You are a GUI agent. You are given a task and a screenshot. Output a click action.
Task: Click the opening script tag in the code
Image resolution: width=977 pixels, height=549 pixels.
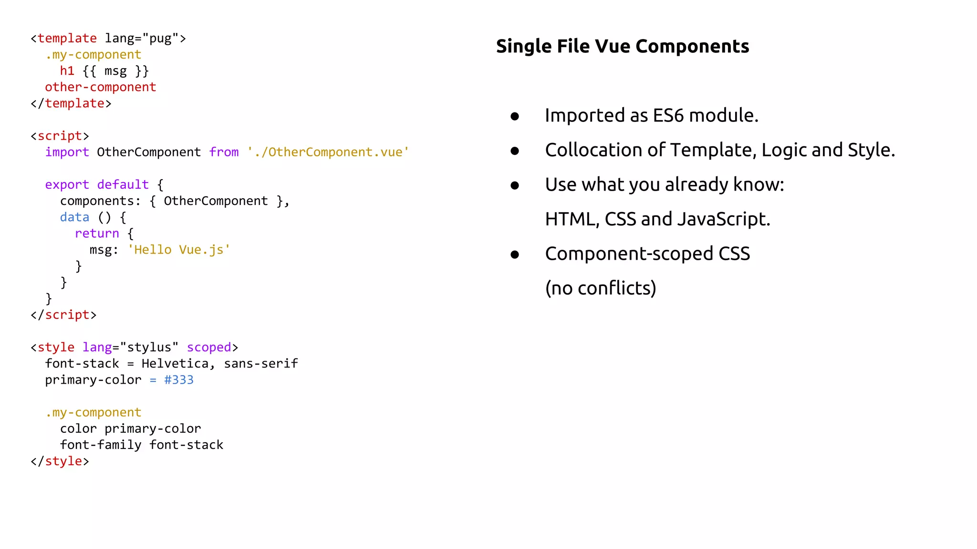pos(60,136)
